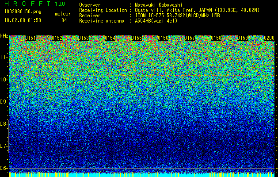Image resolution: width=278 pixels, height=177 pixels.
Task: Click the 0153 time marker
Action: pos(84,38)
